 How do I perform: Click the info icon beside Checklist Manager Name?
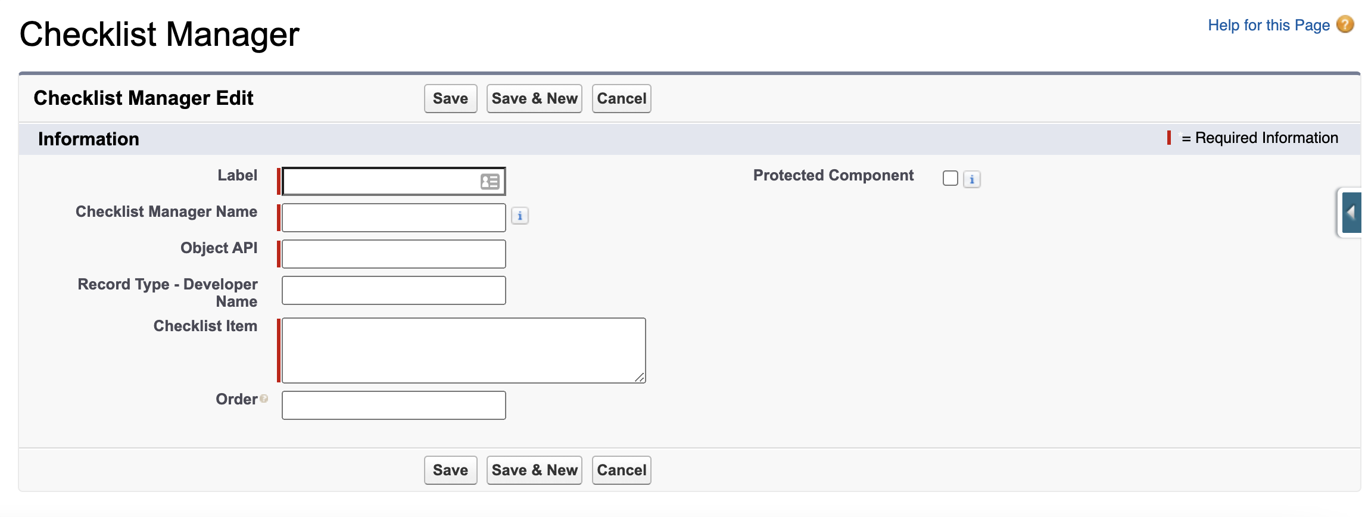pos(521,216)
